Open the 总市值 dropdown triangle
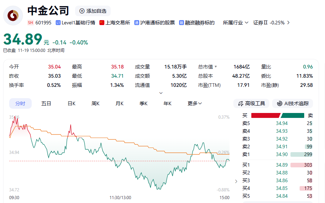The width and height of the screenshot is (325, 203). pyautogui.click(x=216, y=67)
